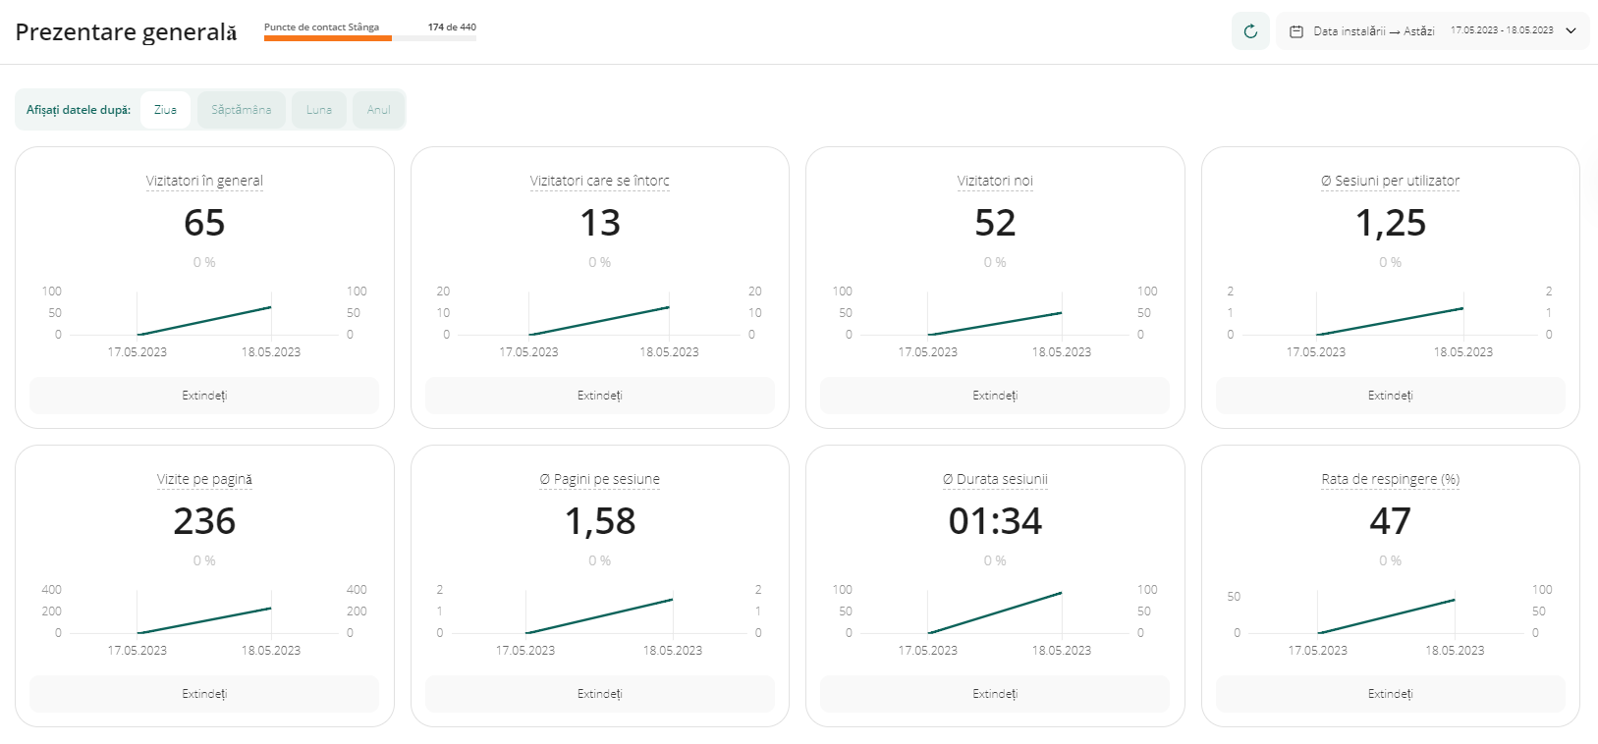The image size is (1598, 744).
Task: Select the Ziua time grouping
Action: (165, 110)
